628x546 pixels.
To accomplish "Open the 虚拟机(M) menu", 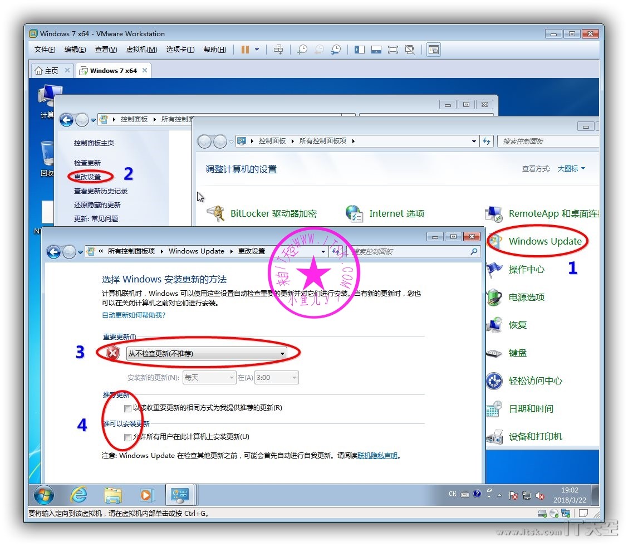I will click(141, 50).
